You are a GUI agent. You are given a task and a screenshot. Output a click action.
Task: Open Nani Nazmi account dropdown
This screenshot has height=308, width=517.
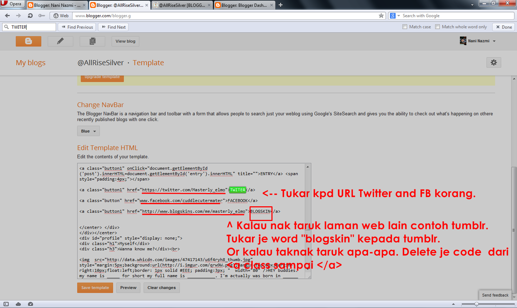(494, 41)
